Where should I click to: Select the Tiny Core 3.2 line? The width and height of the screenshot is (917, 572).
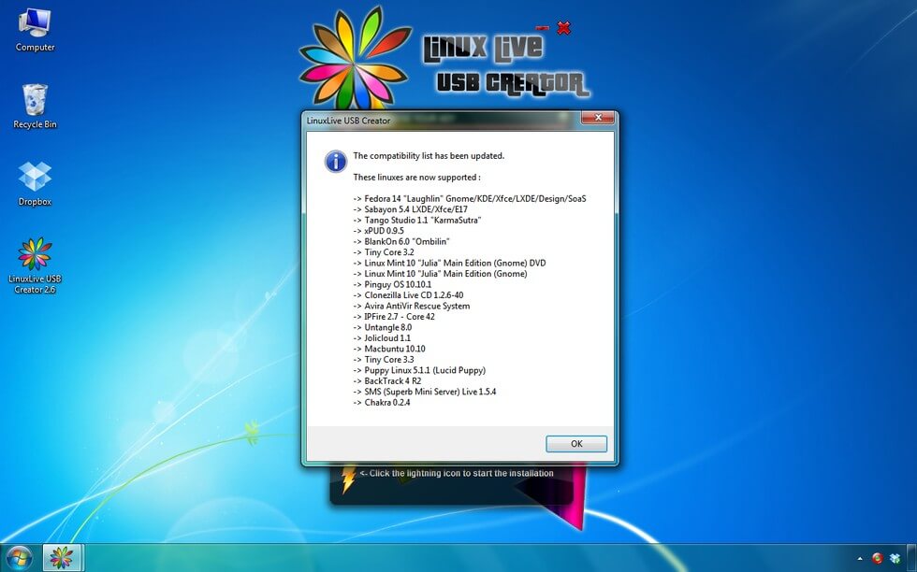(x=384, y=252)
